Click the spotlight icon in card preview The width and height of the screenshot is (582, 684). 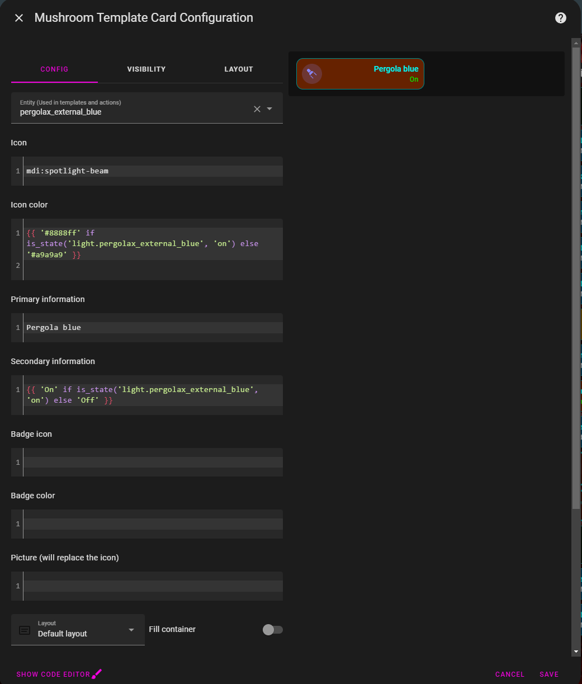(x=312, y=74)
